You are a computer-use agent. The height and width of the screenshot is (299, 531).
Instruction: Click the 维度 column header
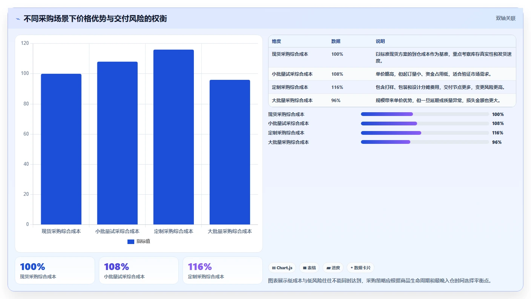click(x=276, y=41)
